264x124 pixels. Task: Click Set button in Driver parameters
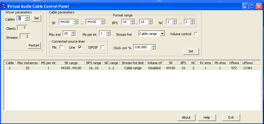pyautogui.click(x=37, y=18)
